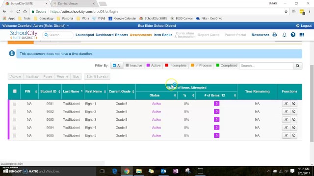Go to browser home icon
This screenshot has height=176, width=314.
point(25,11)
